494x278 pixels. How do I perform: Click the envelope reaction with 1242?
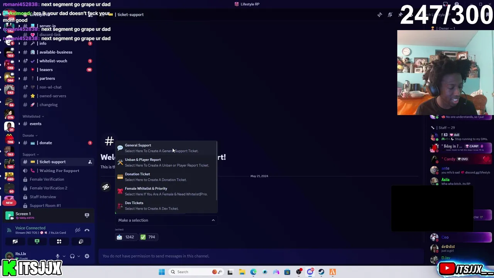pos(125,237)
